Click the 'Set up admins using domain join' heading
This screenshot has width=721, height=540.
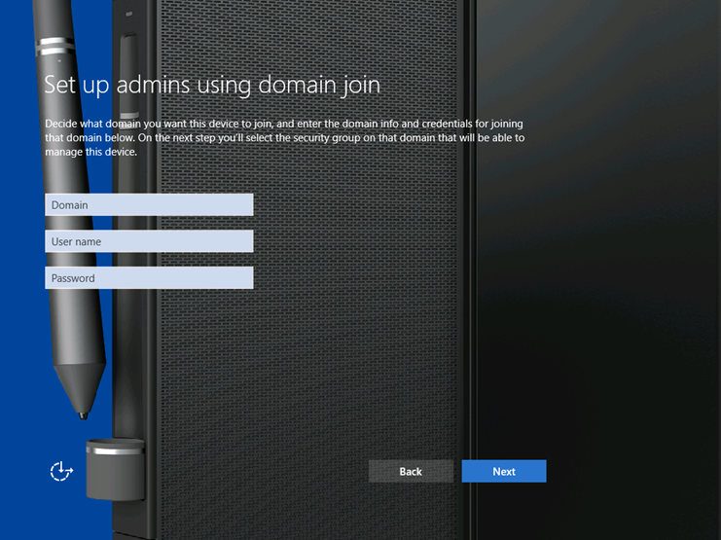click(x=212, y=86)
